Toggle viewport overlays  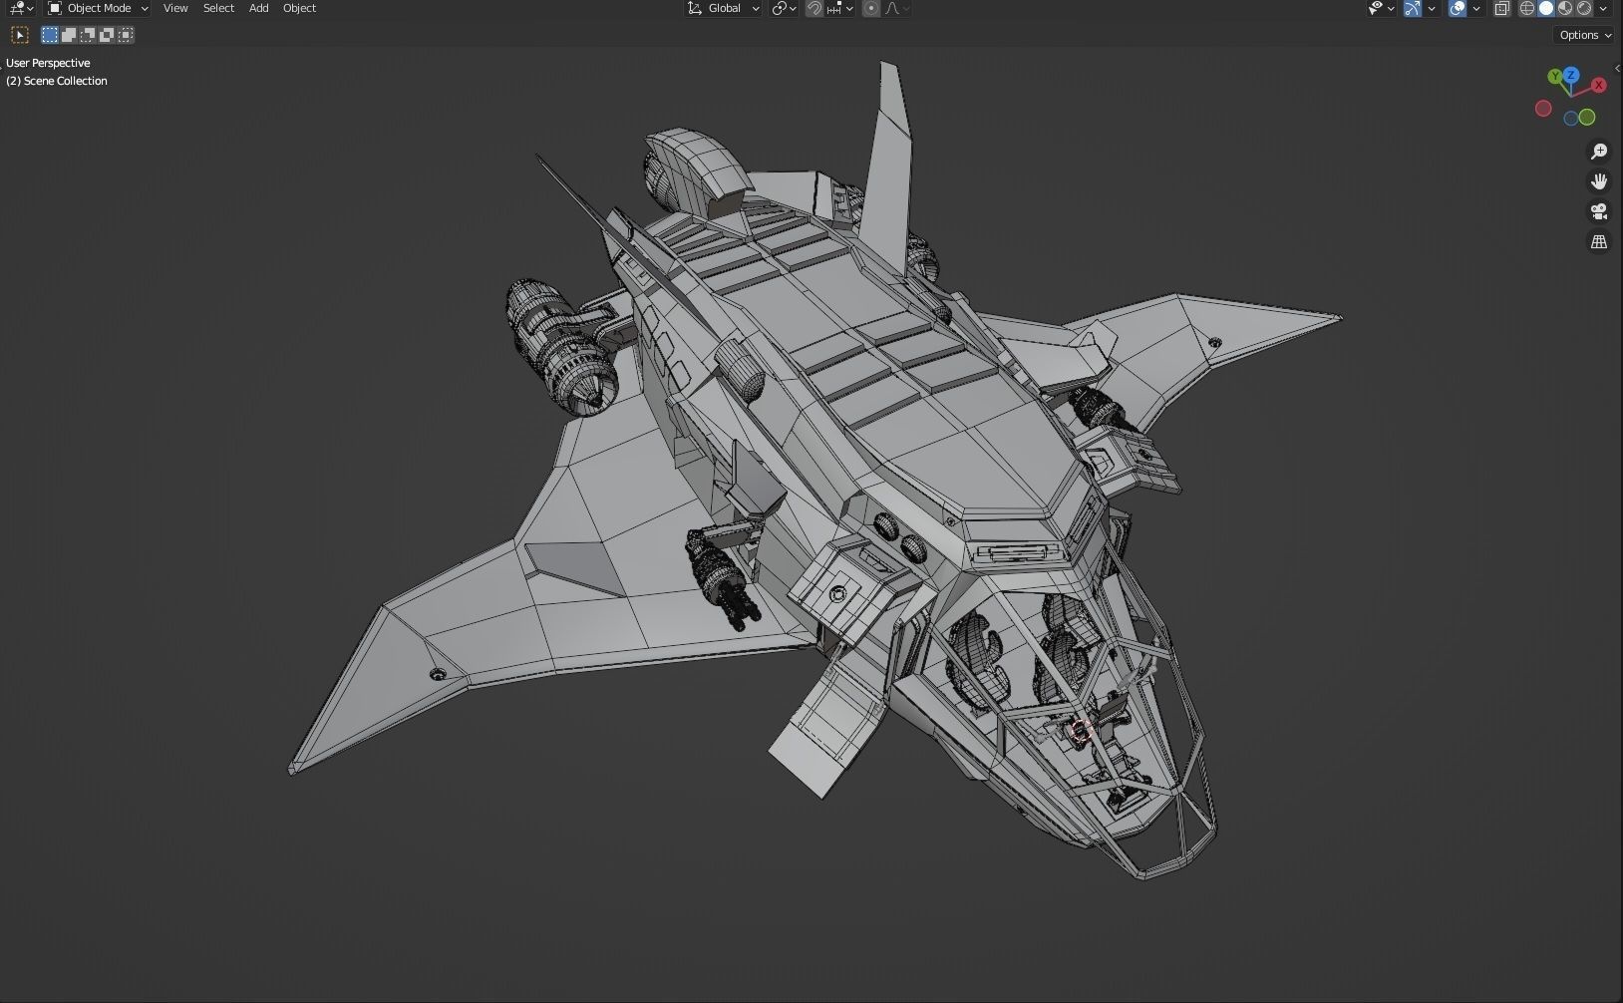point(1458,8)
